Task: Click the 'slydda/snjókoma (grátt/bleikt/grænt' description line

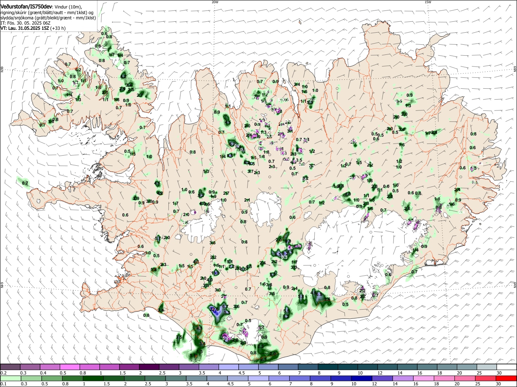Action: coord(48,18)
